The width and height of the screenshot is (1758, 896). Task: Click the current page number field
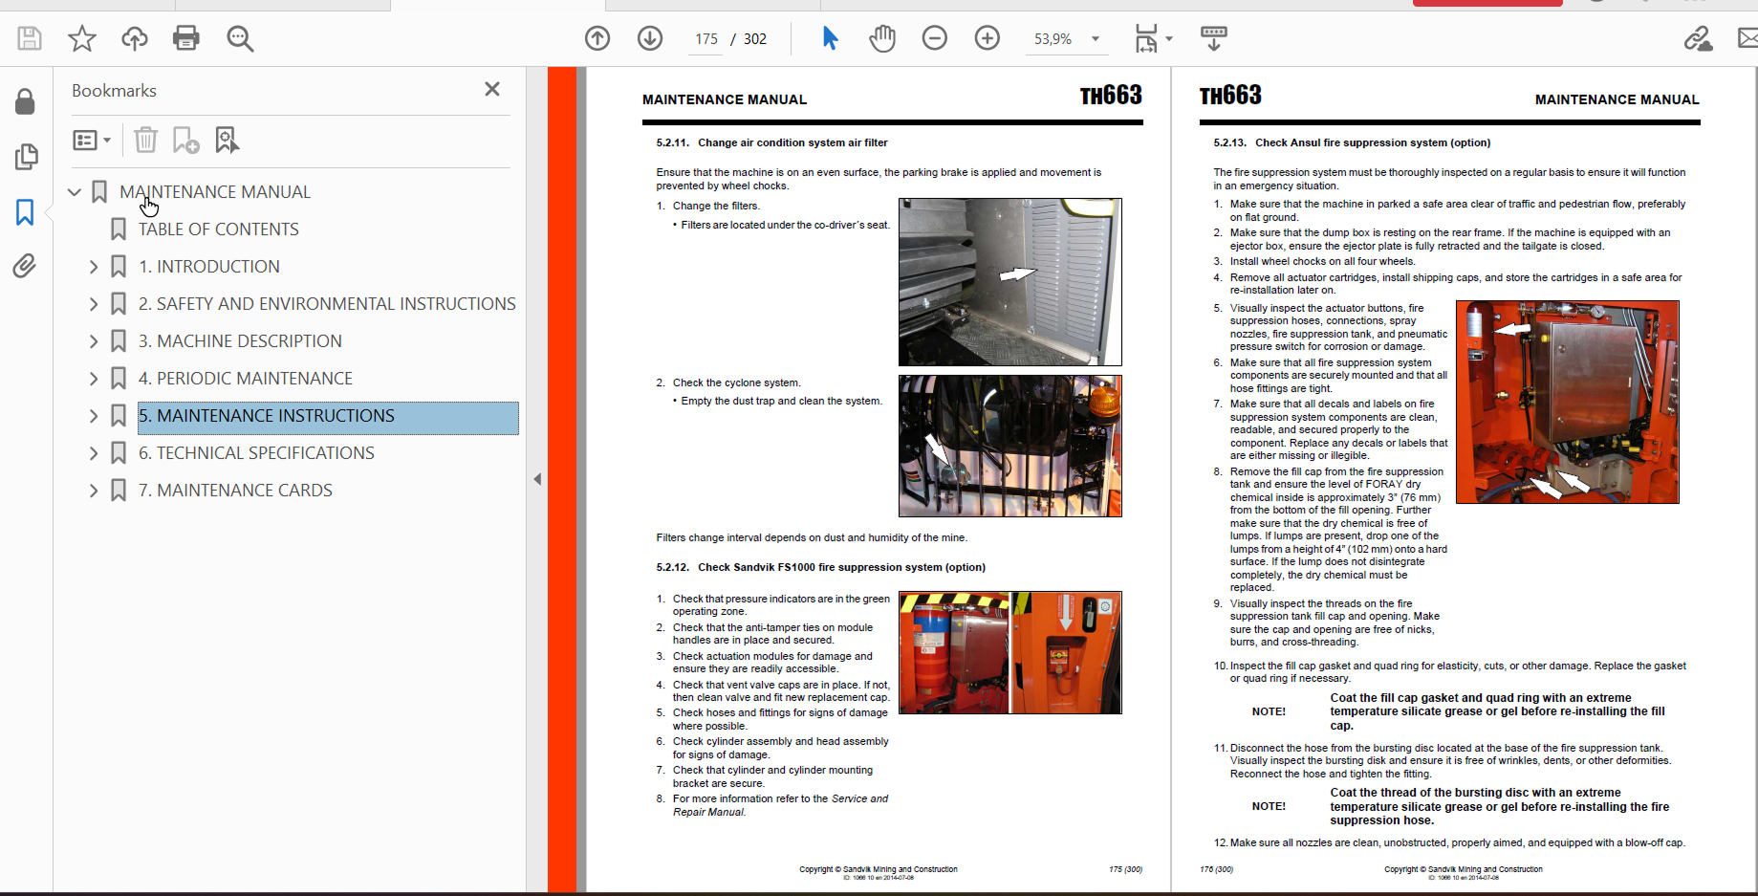coord(706,39)
